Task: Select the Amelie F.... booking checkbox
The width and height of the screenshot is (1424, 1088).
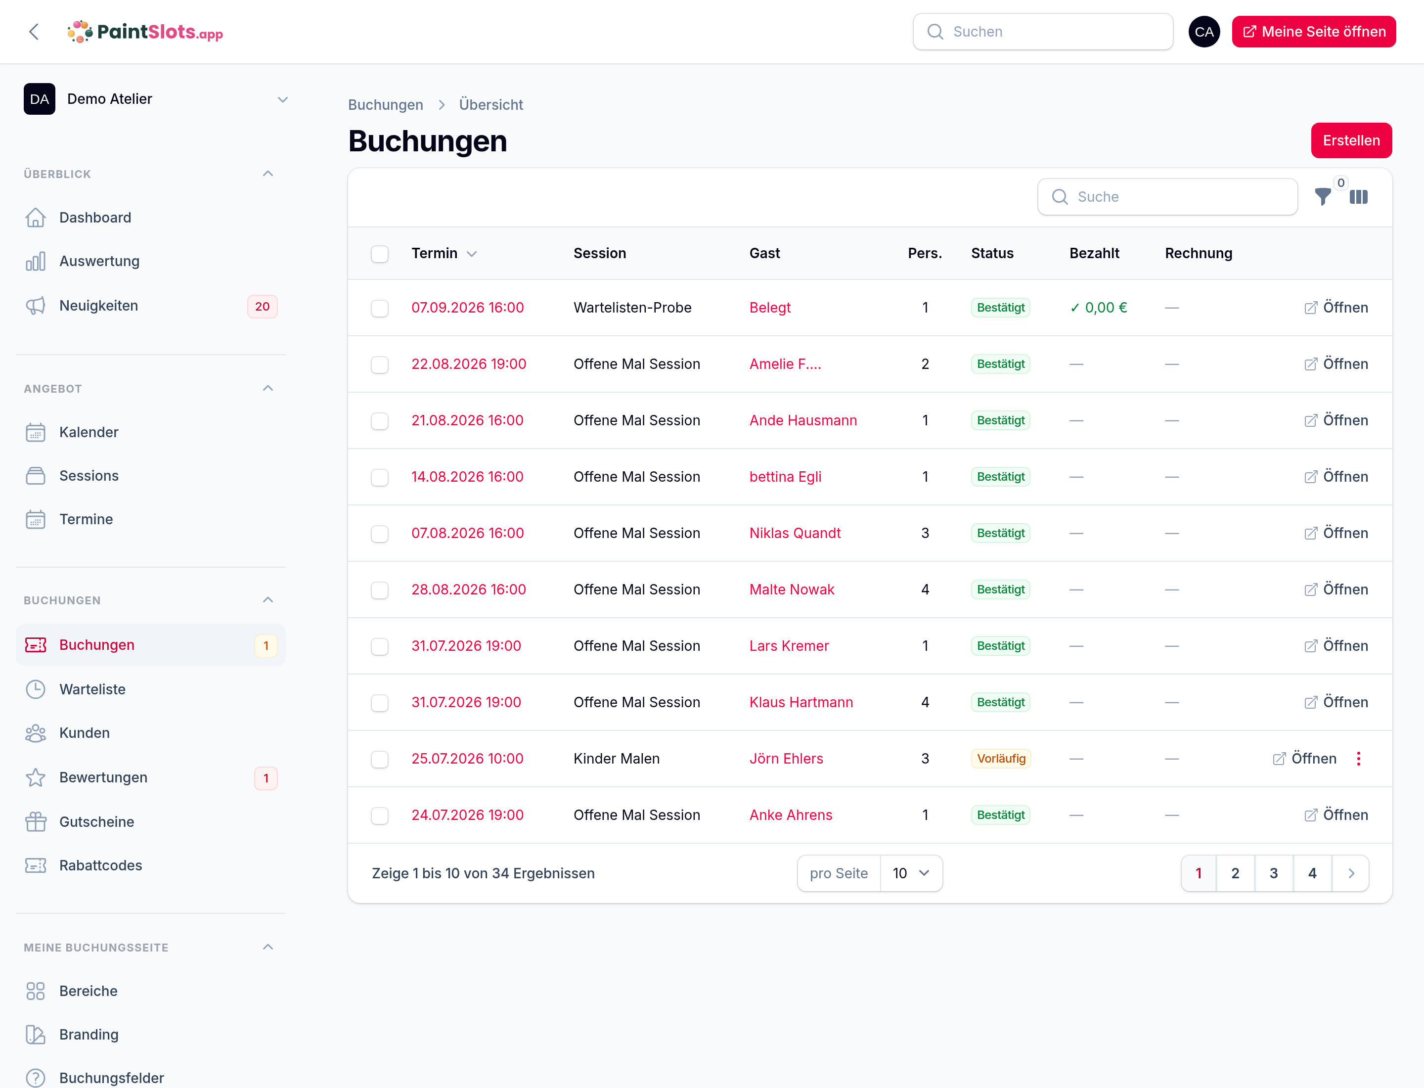Action: click(x=379, y=364)
